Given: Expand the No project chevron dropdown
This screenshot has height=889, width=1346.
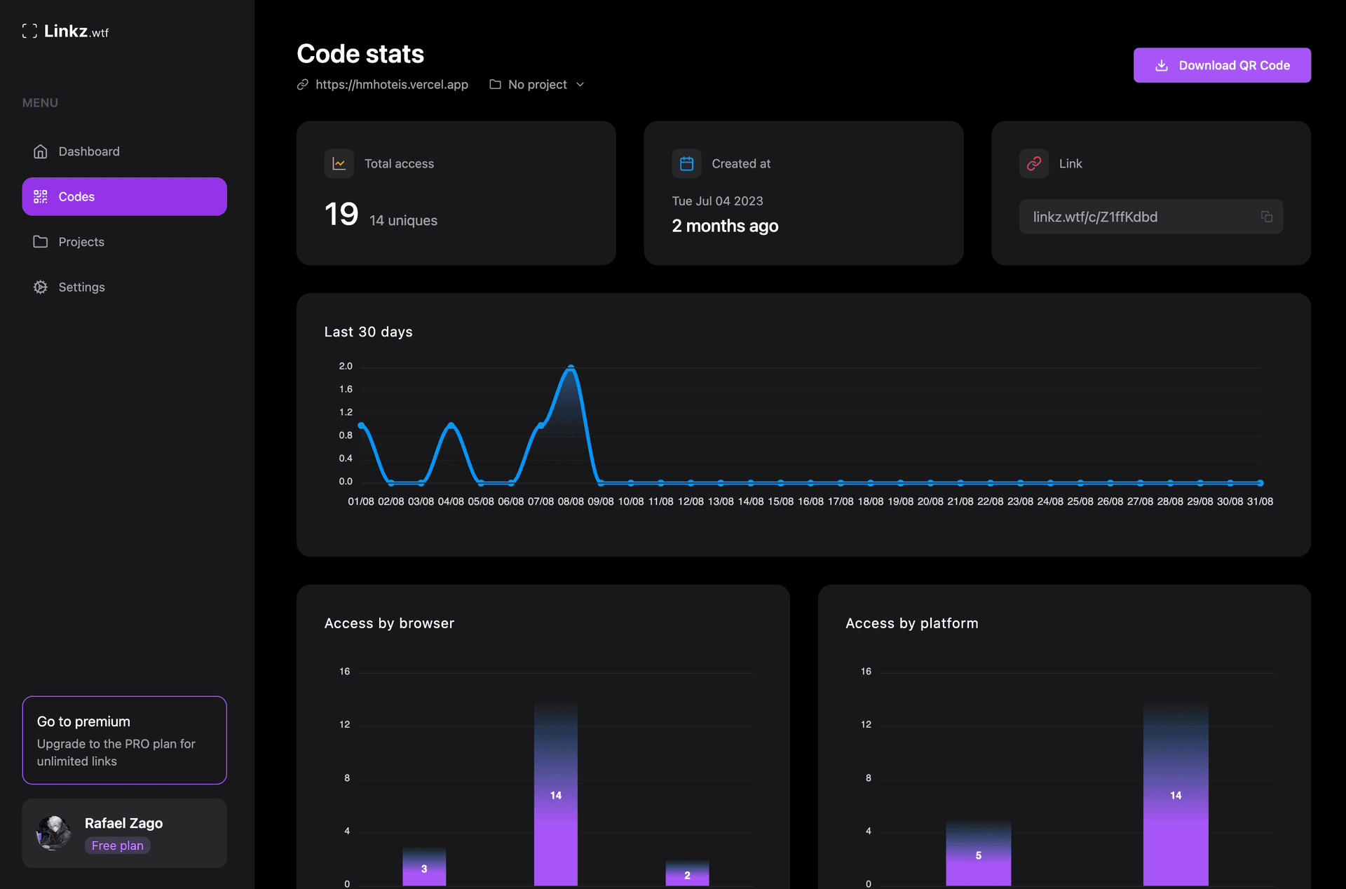Looking at the screenshot, I should [580, 84].
